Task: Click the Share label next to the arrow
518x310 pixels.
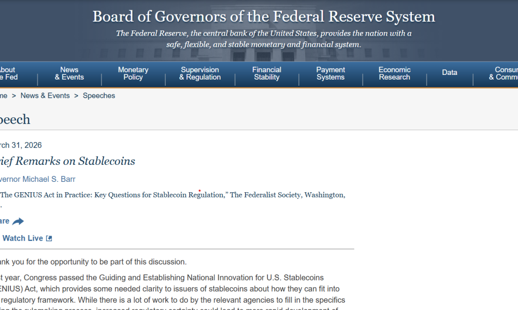Action: (4, 221)
